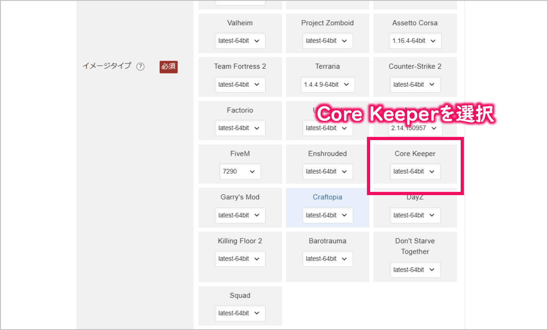Open the Factorio version dropdown
The height and width of the screenshot is (330, 548).
coord(240,128)
